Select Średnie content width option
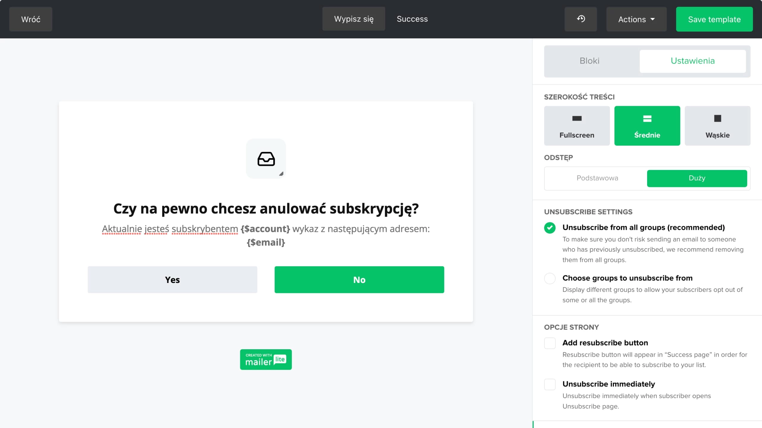Viewport: 762px width, 428px height. pos(647,126)
